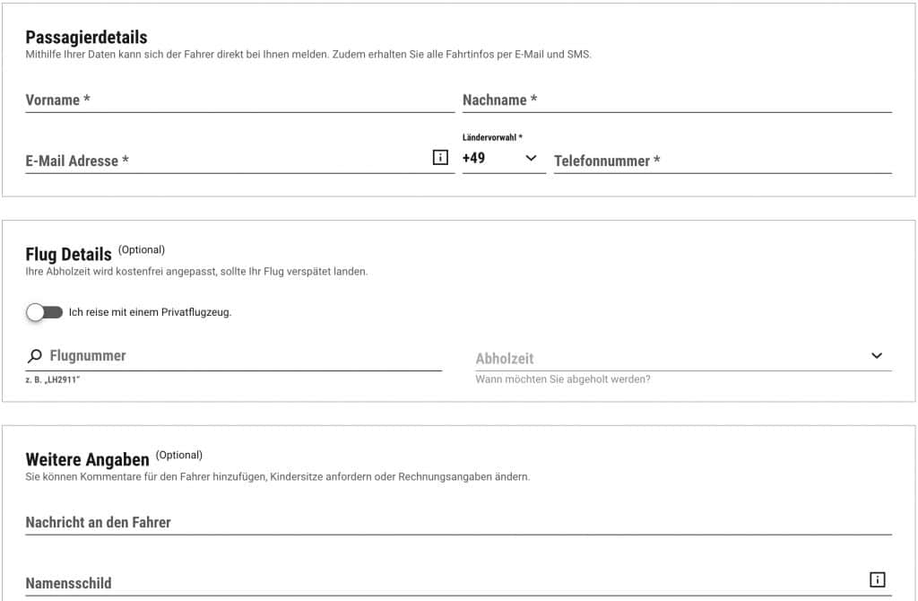Click the z. B. „LH2911" example hint
918x601 pixels.
coord(47,379)
